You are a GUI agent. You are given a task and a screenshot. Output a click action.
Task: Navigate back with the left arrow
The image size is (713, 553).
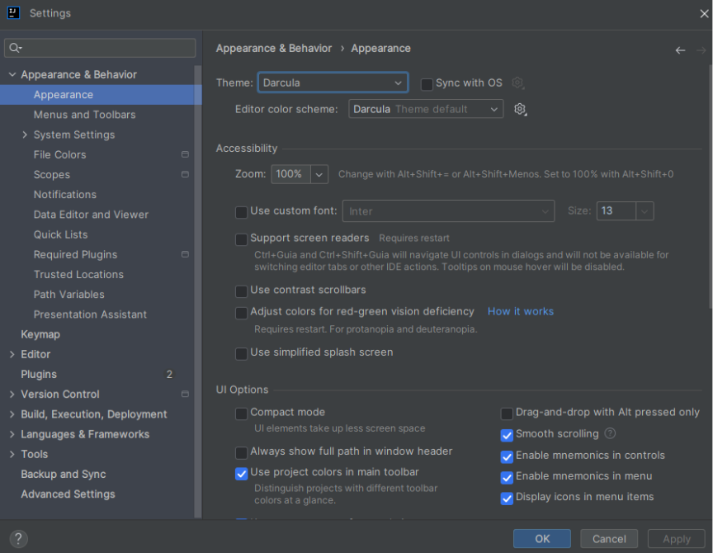[680, 50]
